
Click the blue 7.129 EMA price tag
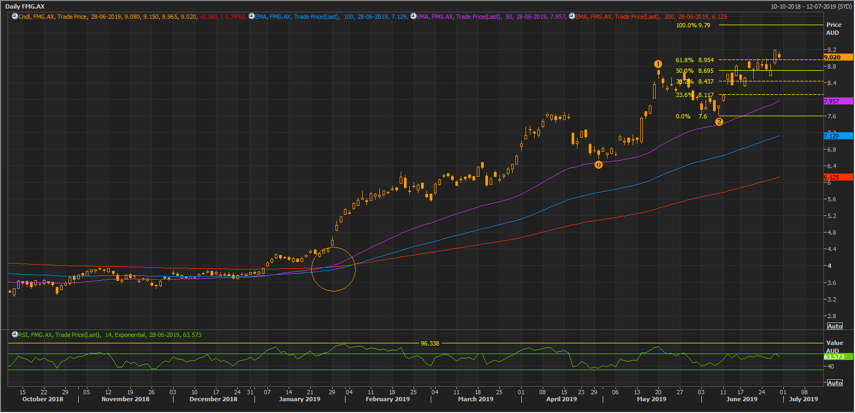[838, 136]
